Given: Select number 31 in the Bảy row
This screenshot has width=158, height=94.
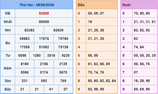Looking at the screenshot, I should coord(22,89).
